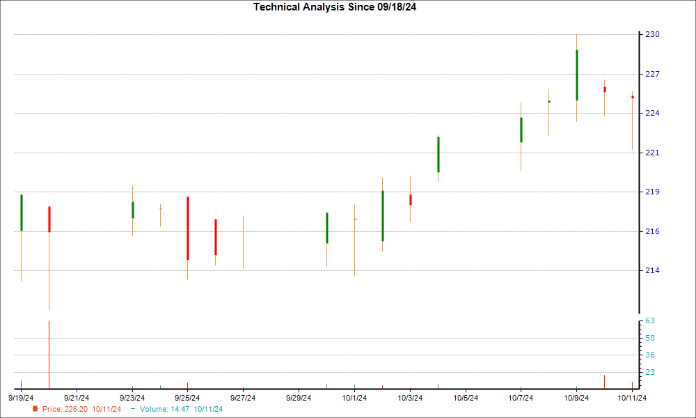The height and width of the screenshot is (418, 696).
Task: Select the green candlestick above 9/19/24
Action: point(22,212)
